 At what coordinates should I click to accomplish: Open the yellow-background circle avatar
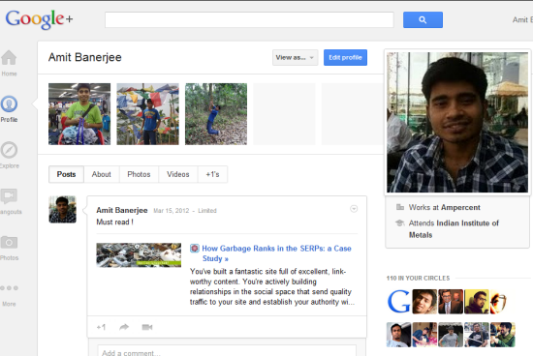[477, 302]
